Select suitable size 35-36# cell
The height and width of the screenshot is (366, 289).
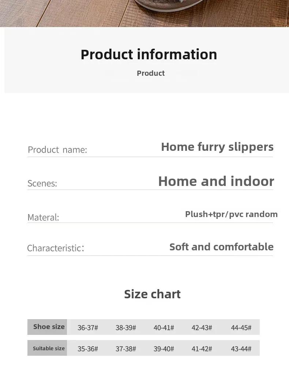88,349
